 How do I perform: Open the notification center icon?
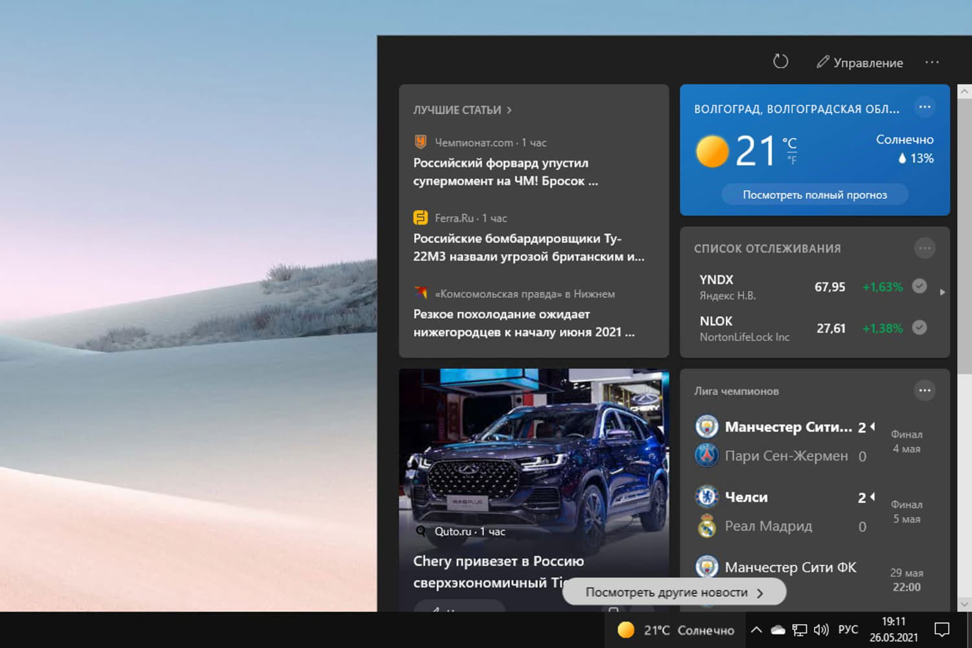pyautogui.click(x=942, y=629)
